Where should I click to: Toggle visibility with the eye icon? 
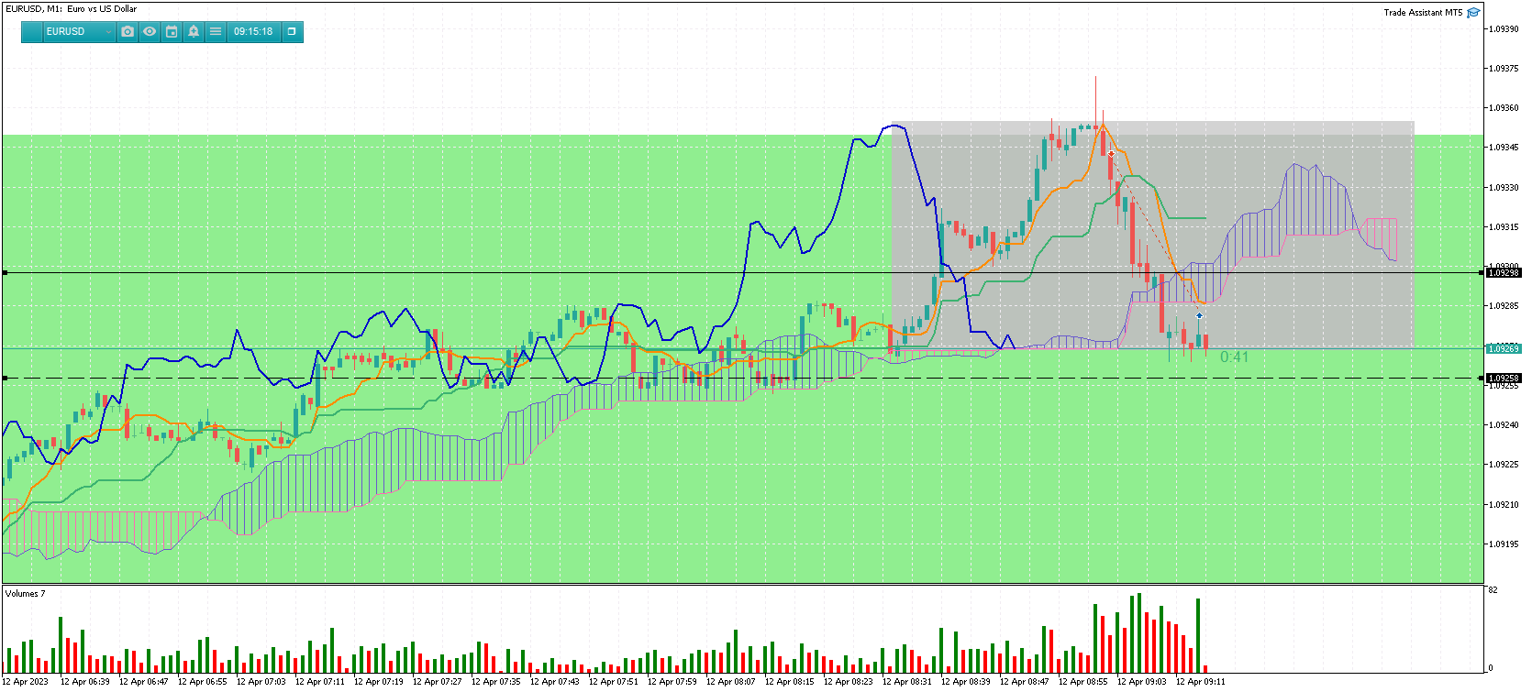pyautogui.click(x=150, y=31)
